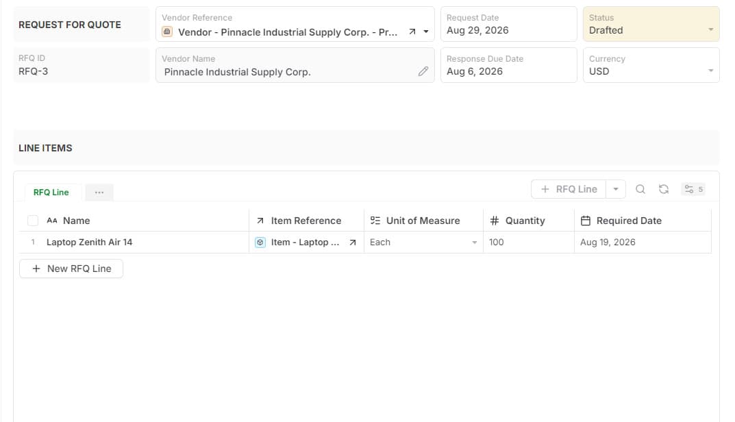Refresh the RFQ line table
The height and width of the screenshot is (422, 735).
664,189
